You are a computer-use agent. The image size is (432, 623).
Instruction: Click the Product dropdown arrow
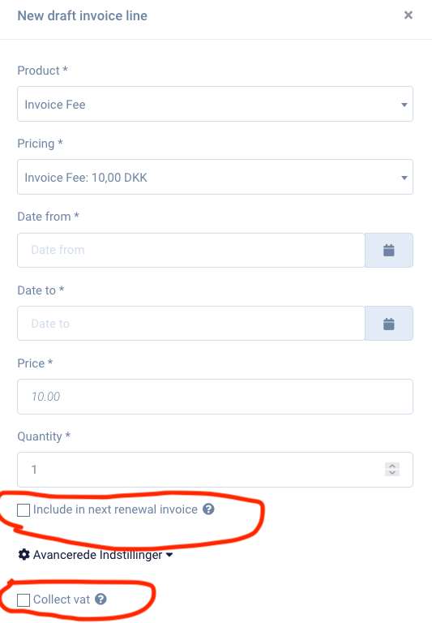404,105
